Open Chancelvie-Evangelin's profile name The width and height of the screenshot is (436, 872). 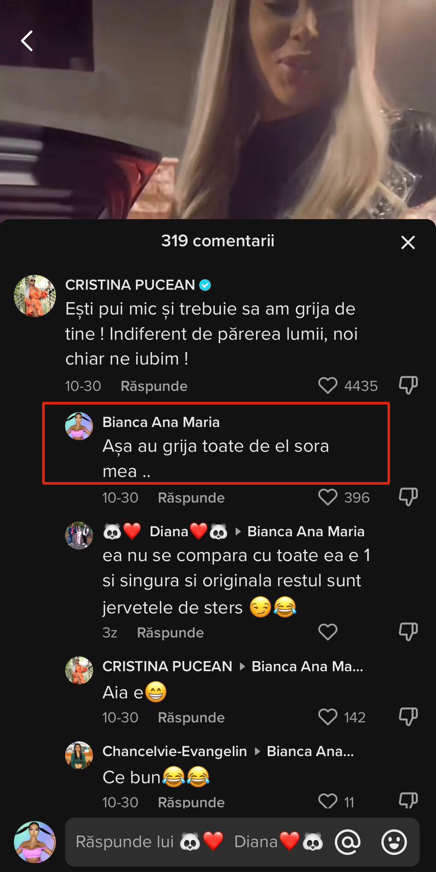174,751
